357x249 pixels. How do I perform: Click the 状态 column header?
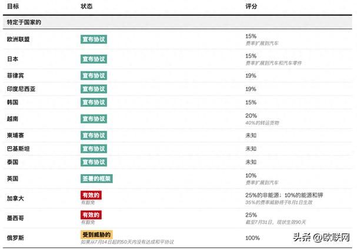(x=86, y=6)
